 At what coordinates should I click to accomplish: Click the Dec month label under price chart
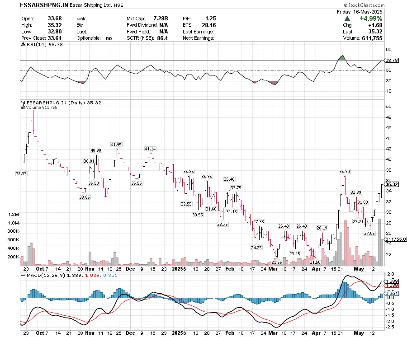click(130, 269)
